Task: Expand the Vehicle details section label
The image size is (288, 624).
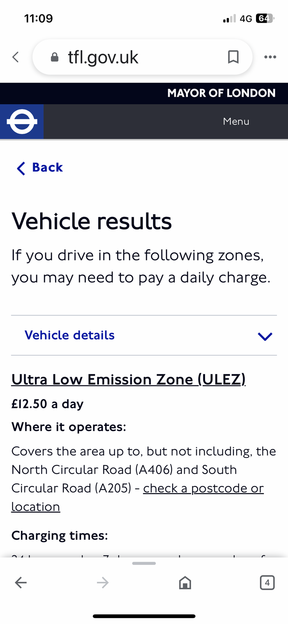Action: coord(70,335)
